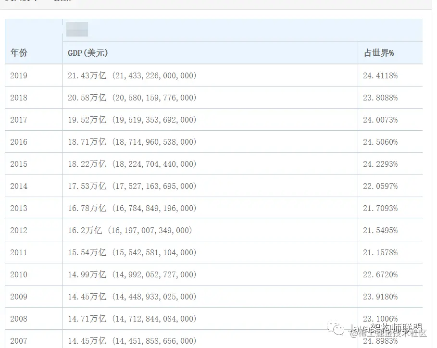Select the year cell 2009
The width and height of the screenshot is (437, 348).
pyautogui.click(x=19, y=297)
